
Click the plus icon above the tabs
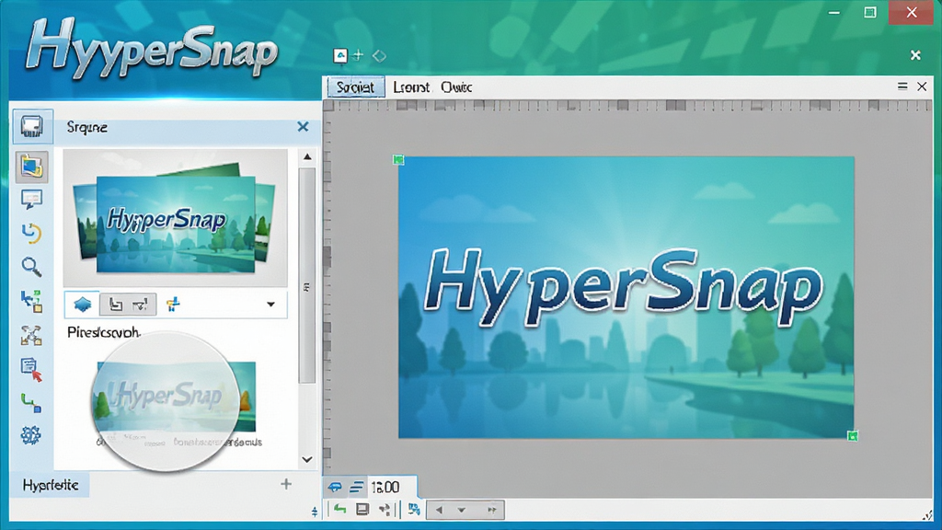[x=359, y=55]
